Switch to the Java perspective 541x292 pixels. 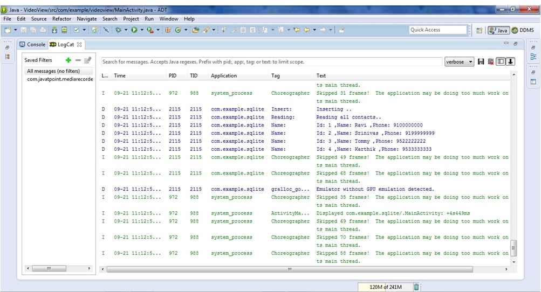498,30
